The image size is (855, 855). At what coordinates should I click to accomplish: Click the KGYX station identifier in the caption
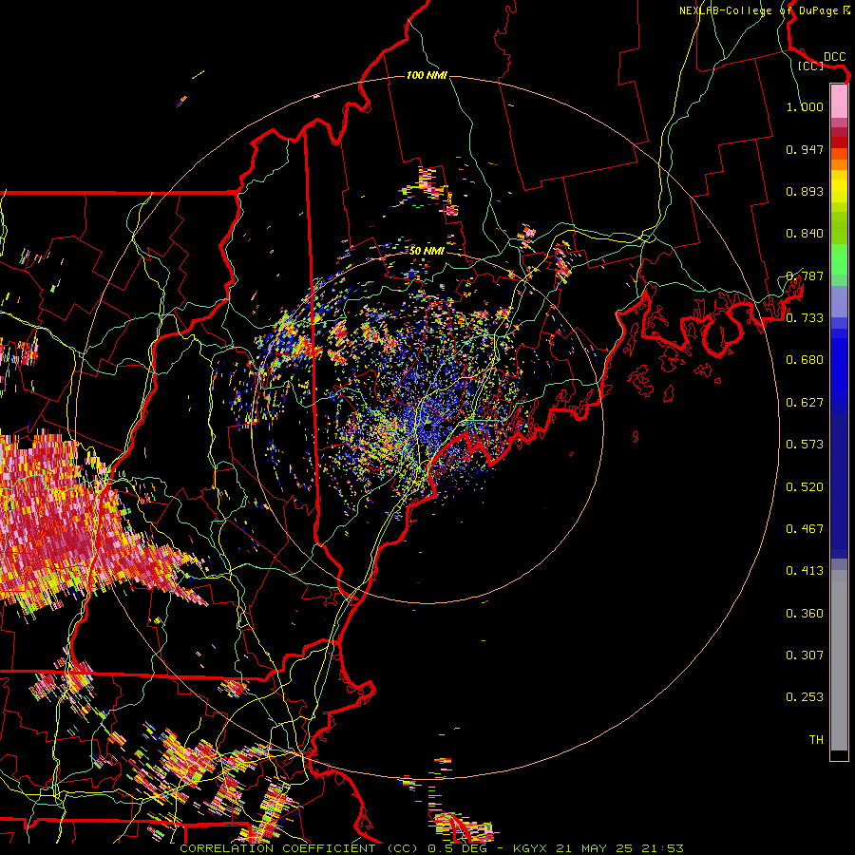(x=530, y=848)
